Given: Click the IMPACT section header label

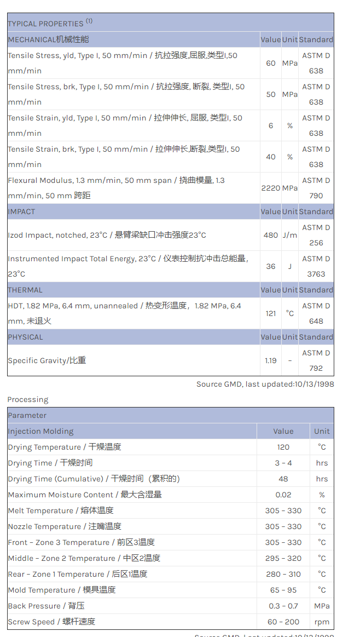Looking at the screenshot, I should (x=21, y=211).
